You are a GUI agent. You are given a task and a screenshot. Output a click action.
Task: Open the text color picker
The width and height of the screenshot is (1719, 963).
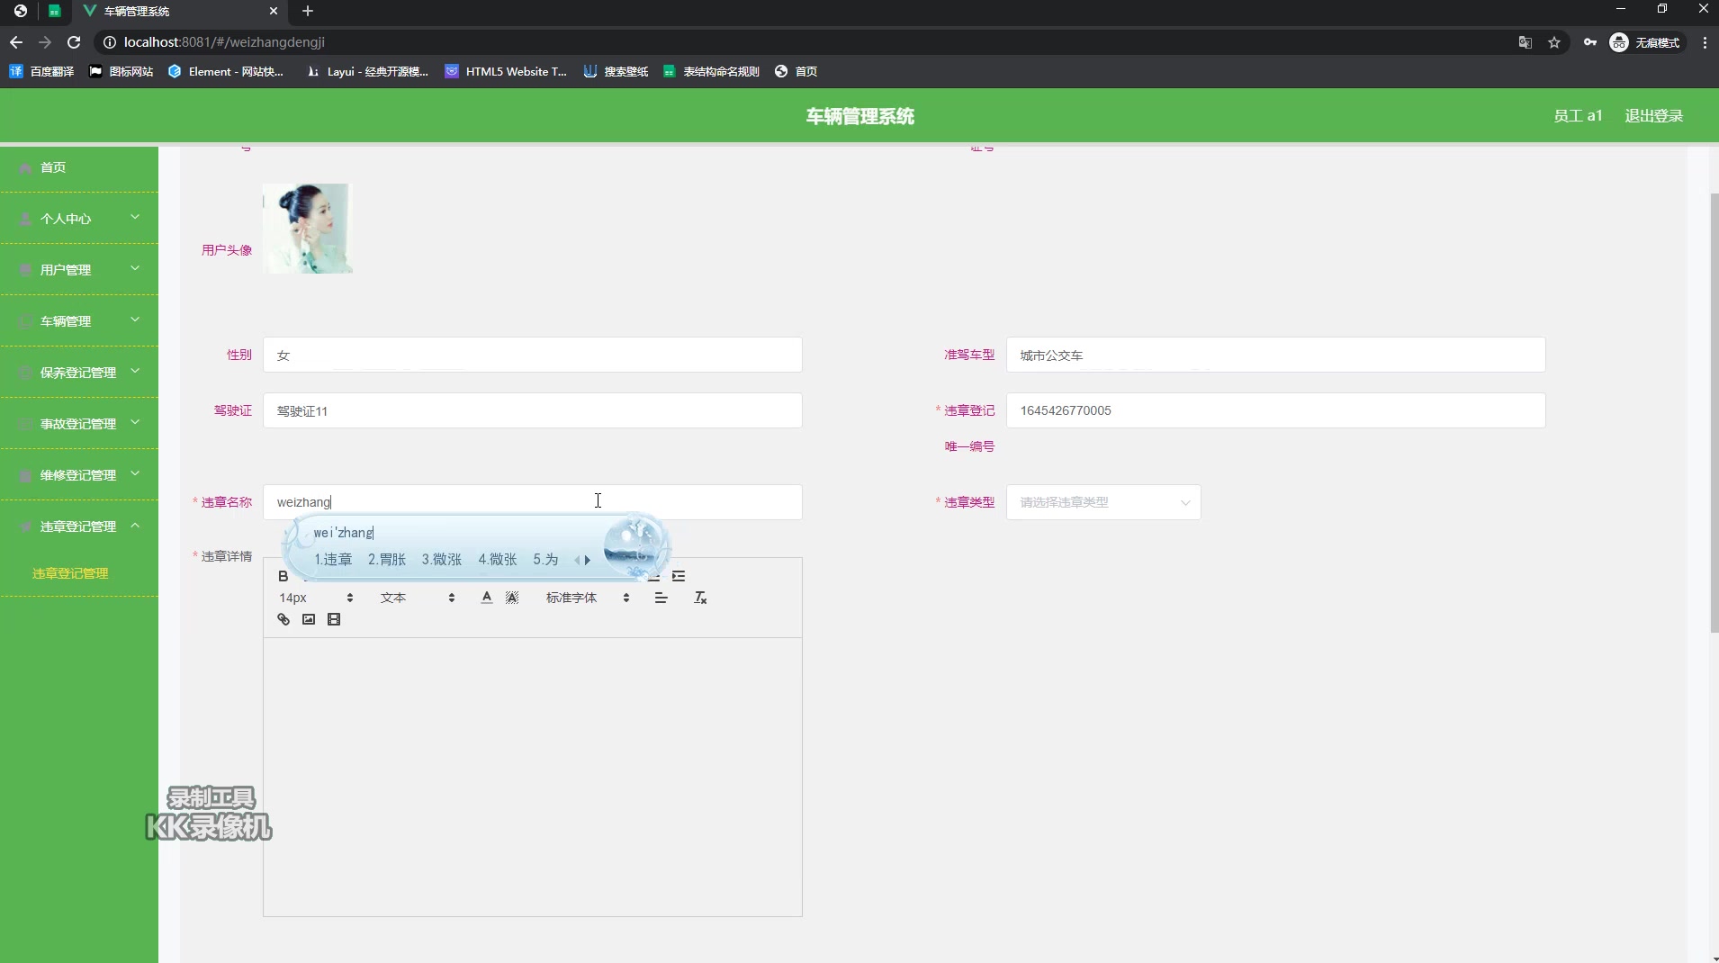pyautogui.click(x=487, y=598)
